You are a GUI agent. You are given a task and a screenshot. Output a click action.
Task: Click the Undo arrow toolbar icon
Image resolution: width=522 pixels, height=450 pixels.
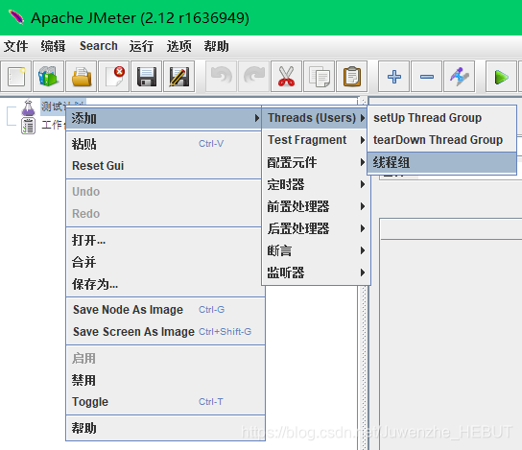click(221, 77)
